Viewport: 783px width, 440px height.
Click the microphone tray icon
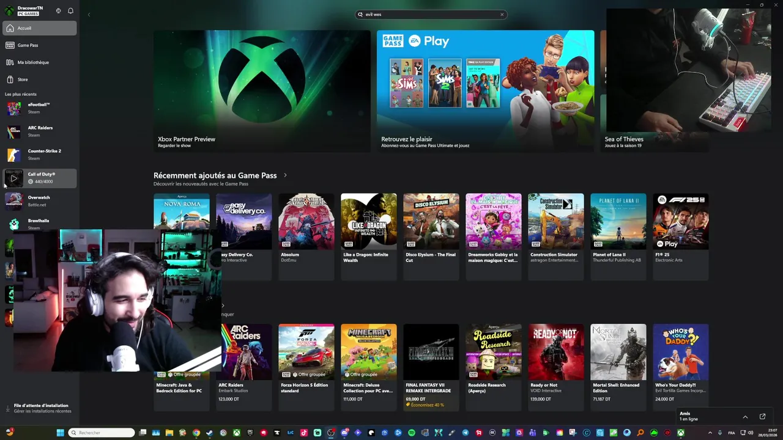point(720,433)
